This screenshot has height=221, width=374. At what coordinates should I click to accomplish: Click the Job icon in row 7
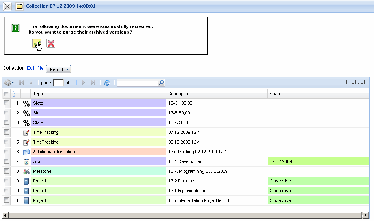coord(26,161)
